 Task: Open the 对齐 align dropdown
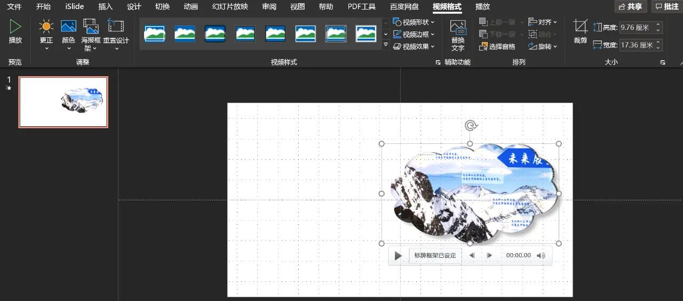click(543, 22)
